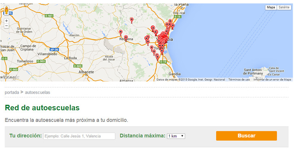
Task: Click the northernmost isolated map marker
Action: pos(132,20)
